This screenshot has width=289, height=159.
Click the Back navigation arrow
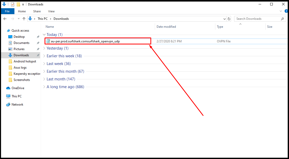5,19
